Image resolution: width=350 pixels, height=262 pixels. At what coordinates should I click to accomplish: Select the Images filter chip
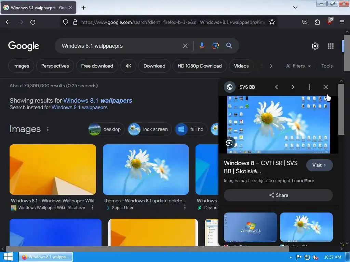point(21,66)
